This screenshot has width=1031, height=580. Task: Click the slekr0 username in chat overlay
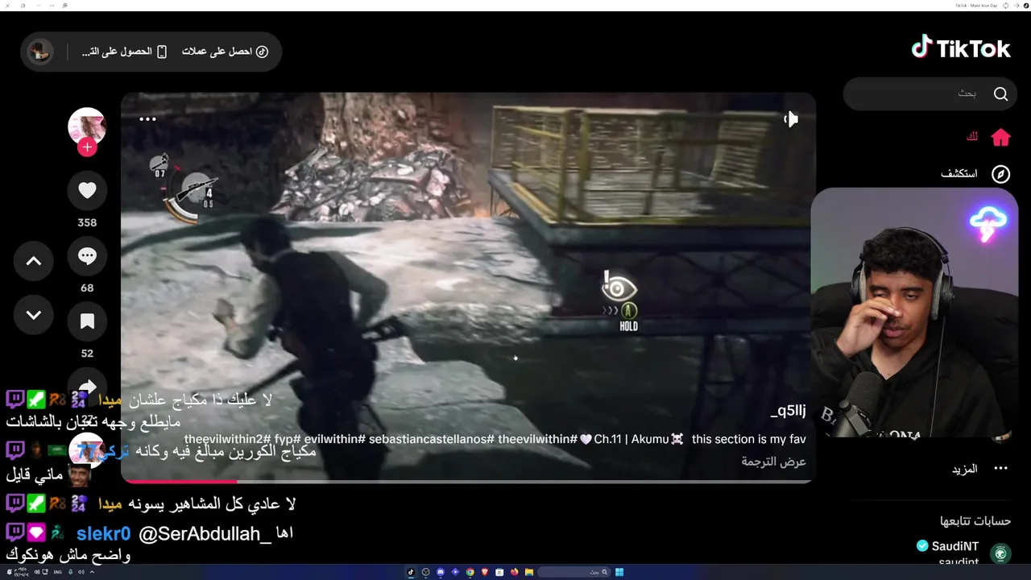coord(103,533)
